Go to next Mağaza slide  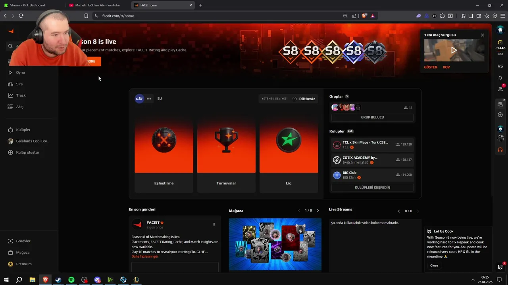tap(318, 211)
